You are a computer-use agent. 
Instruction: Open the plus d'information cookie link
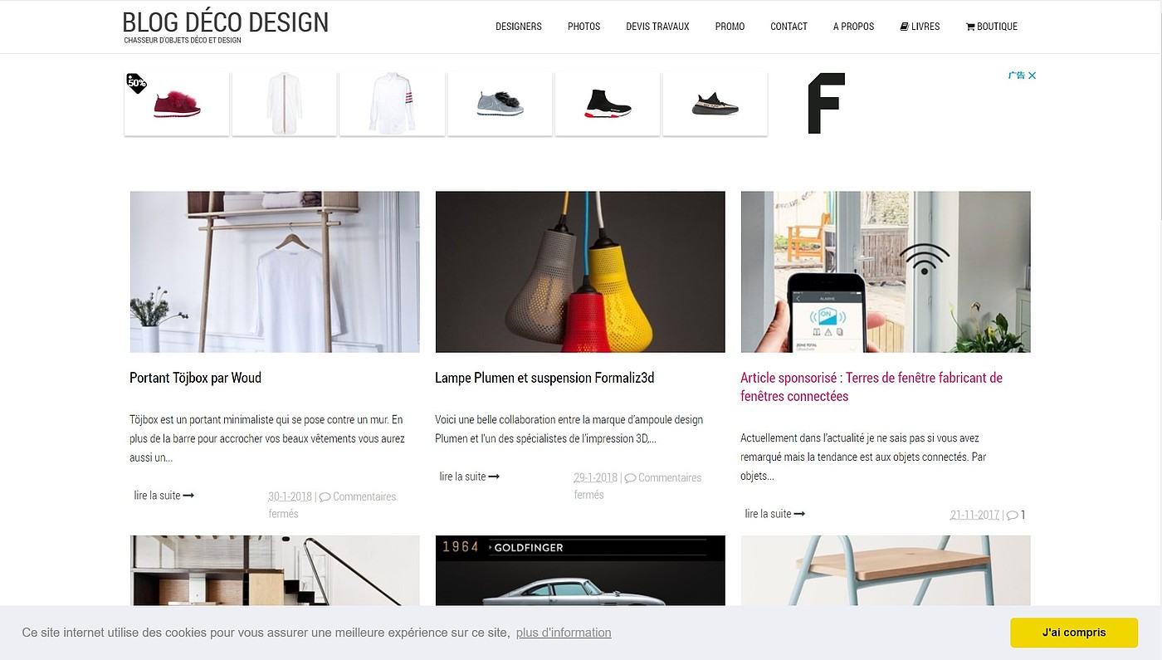point(564,633)
